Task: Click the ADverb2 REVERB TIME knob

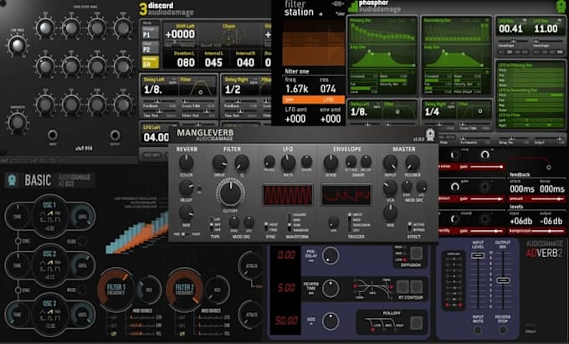Action: 331,289
